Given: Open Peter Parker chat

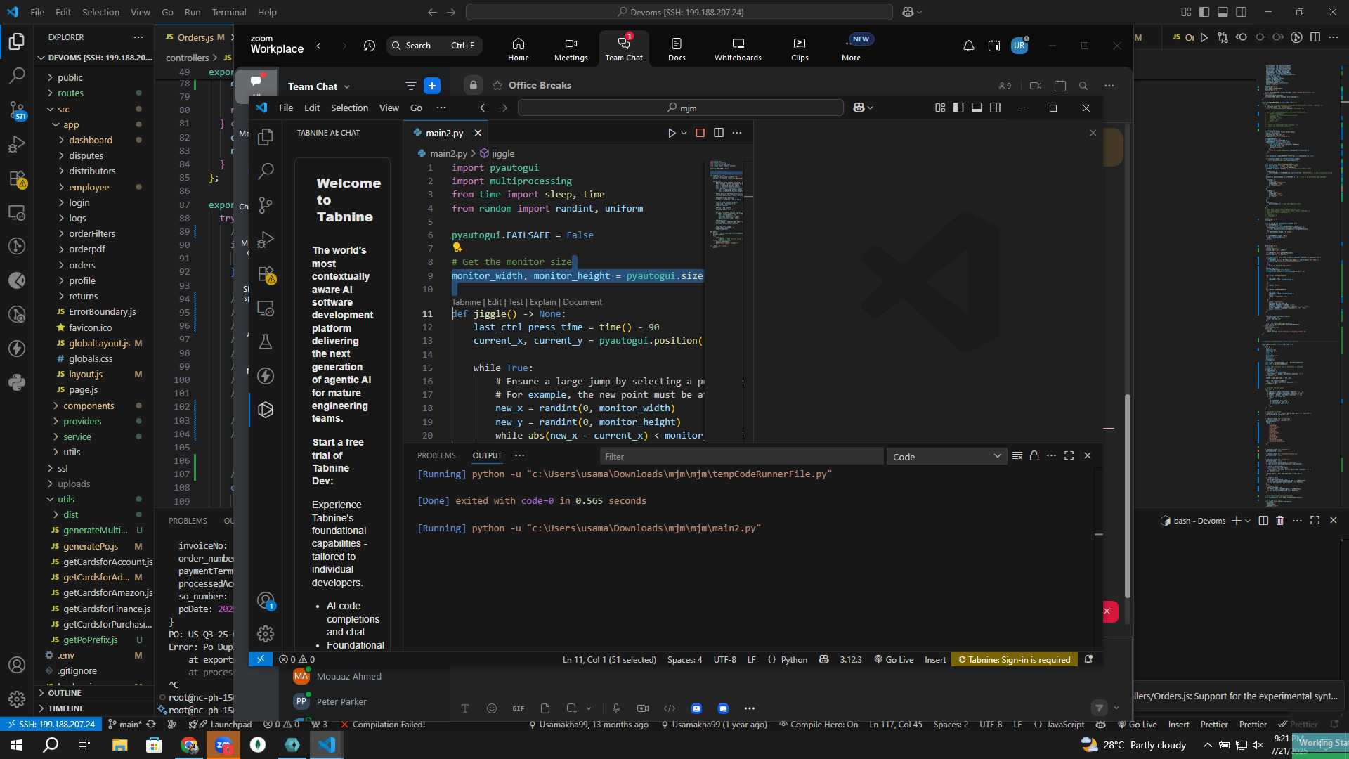Looking at the screenshot, I should point(341,701).
